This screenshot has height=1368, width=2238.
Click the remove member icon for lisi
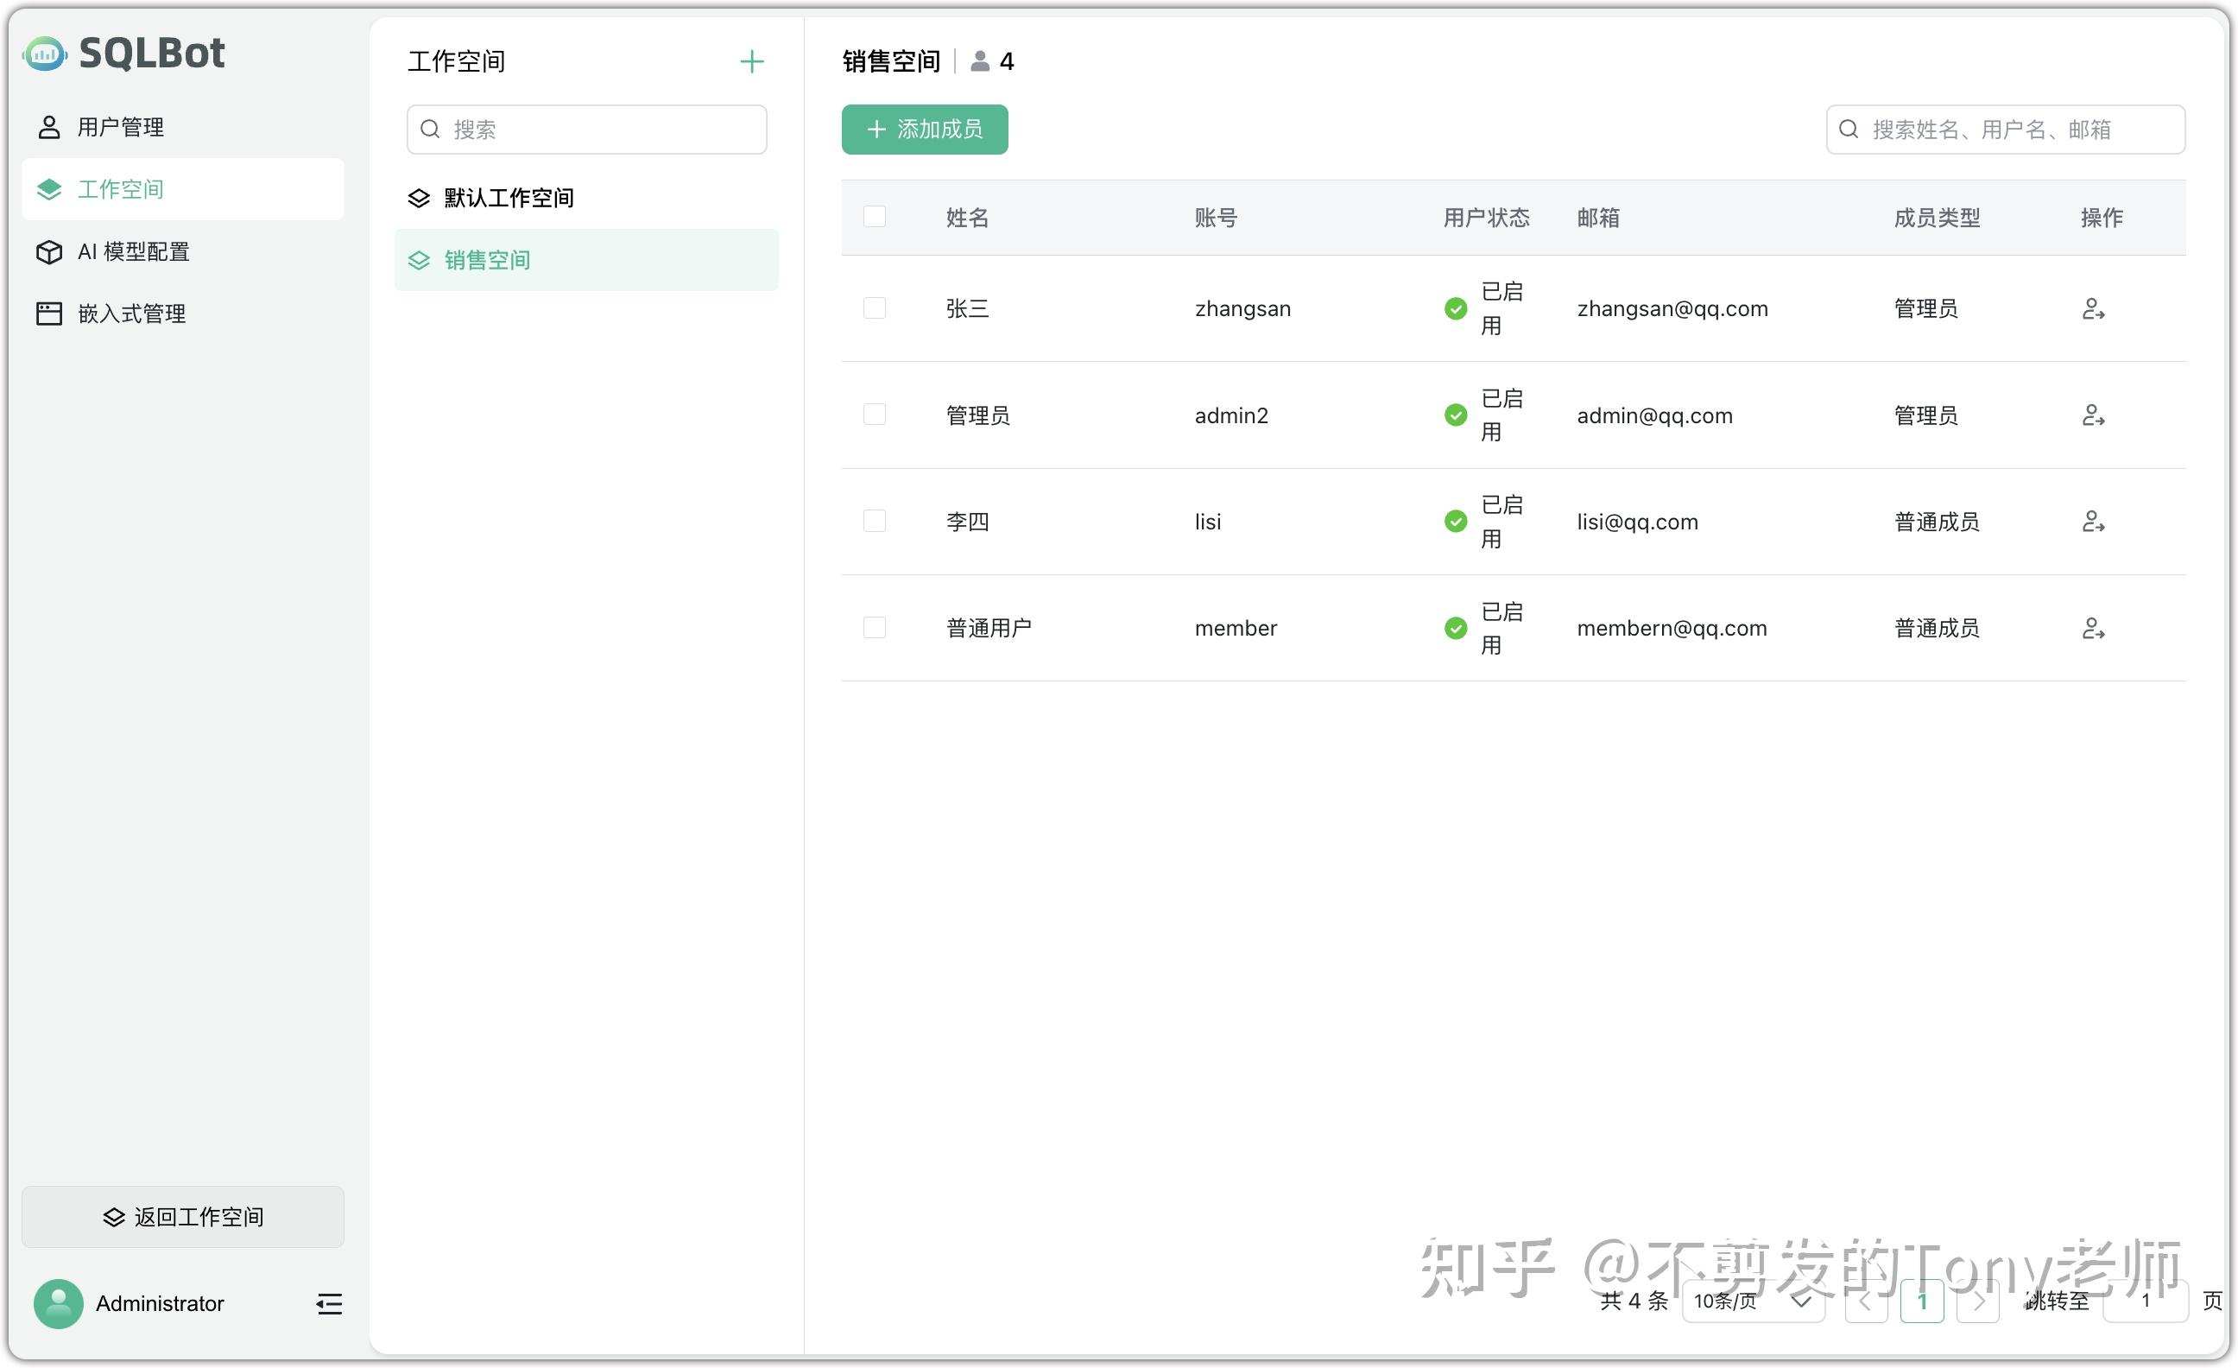(2093, 522)
